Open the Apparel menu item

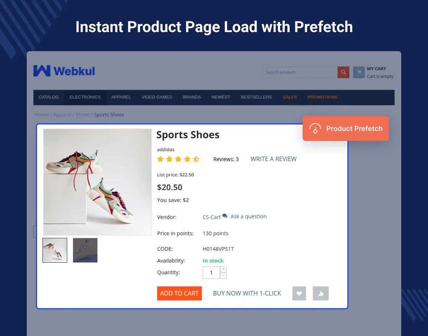click(121, 97)
